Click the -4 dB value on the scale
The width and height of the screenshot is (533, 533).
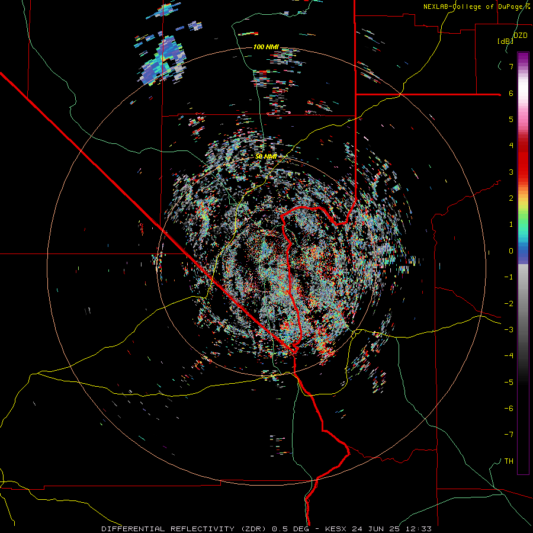(x=509, y=356)
